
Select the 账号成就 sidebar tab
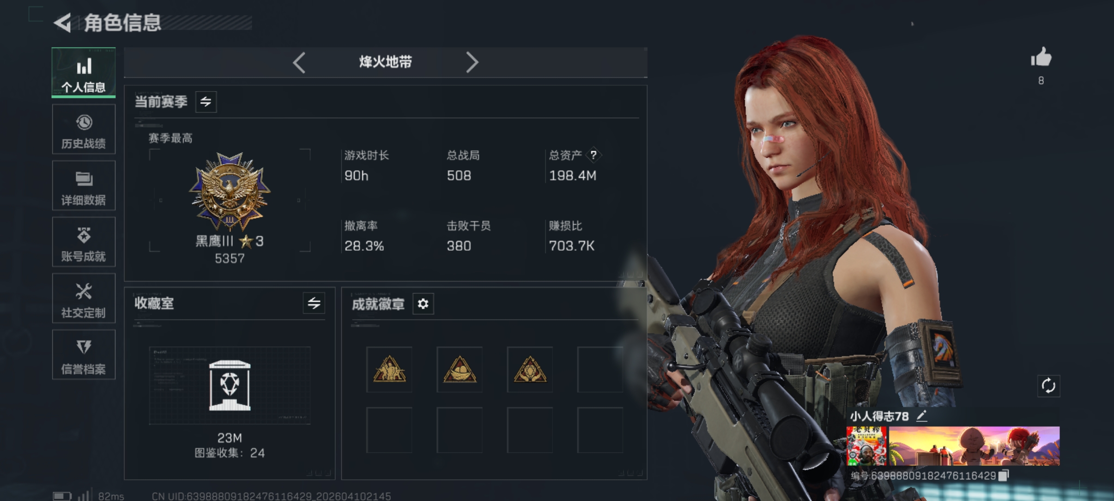pyautogui.click(x=84, y=242)
